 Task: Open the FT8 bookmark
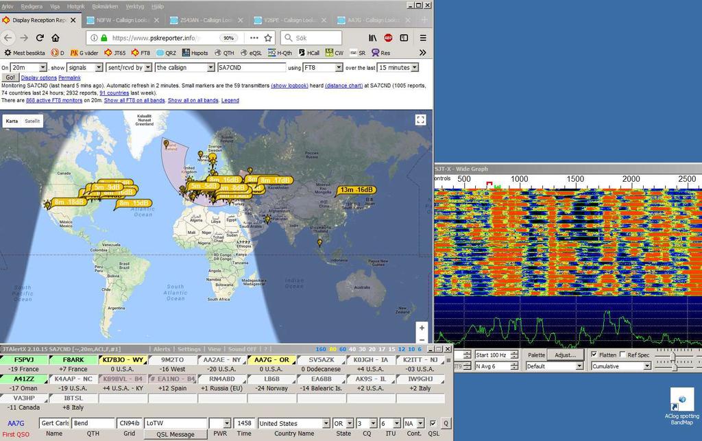point(141,53)
